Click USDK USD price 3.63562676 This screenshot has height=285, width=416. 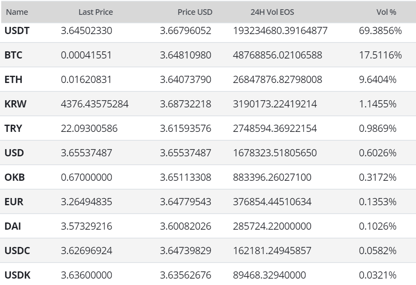[x=185, y=275]
